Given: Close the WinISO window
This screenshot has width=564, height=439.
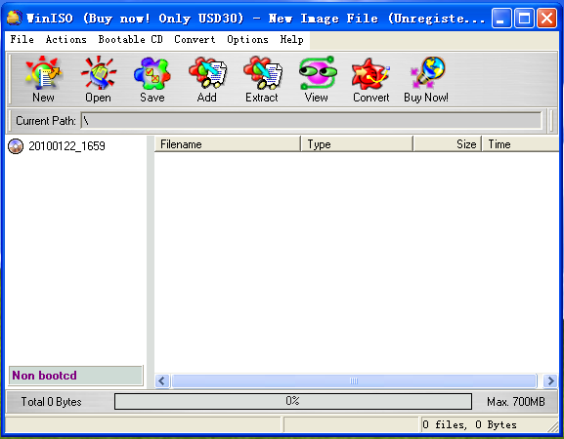Looking at the screenshot, I should (x=546, y=18).
